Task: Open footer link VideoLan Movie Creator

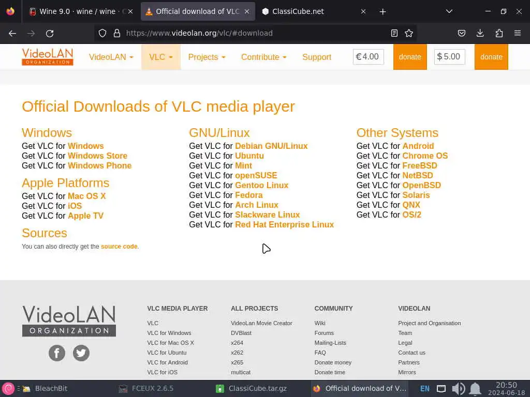Action: [x=261, y=323]
